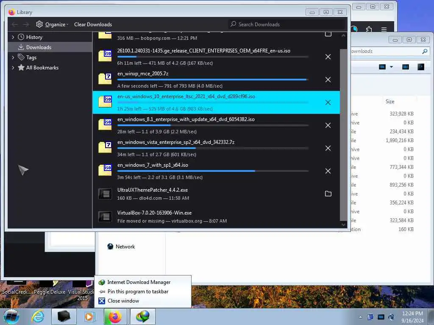Image resolution: width=434 pixels, height=325 pixels.
Task: Select the en_windows_vista_enterprise_sp2 file name
Action: 176,142
